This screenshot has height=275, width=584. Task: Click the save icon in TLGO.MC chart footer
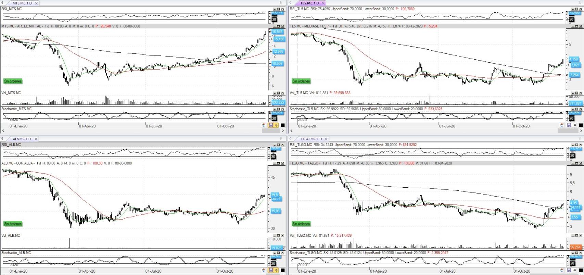(569, 270)
